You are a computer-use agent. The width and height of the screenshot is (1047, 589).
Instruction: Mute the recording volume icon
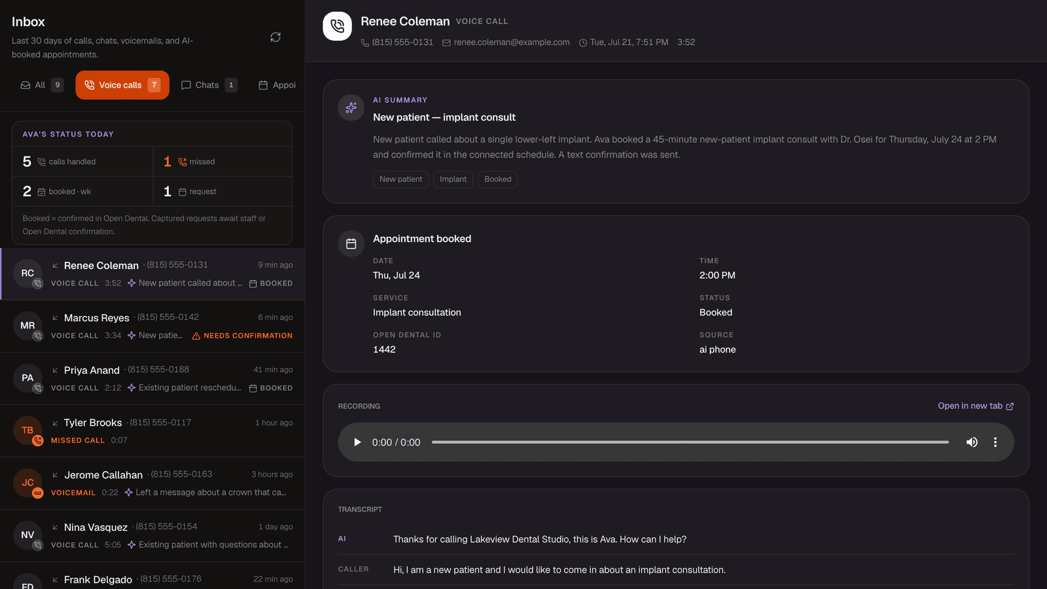coord(972,442)
